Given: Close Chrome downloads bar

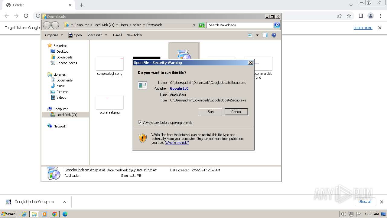Looking at the screenshot, I should click(x=381, y=202).
